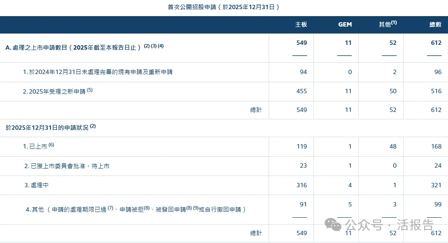Click the 316 Main Board processing cell
448x243 pixels.
[x=301, y=186]
